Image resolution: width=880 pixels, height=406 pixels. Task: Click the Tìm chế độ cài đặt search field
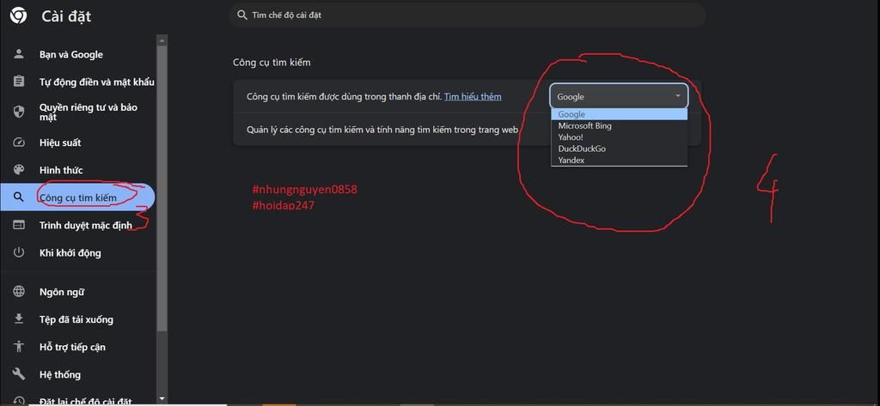point(467,15)
